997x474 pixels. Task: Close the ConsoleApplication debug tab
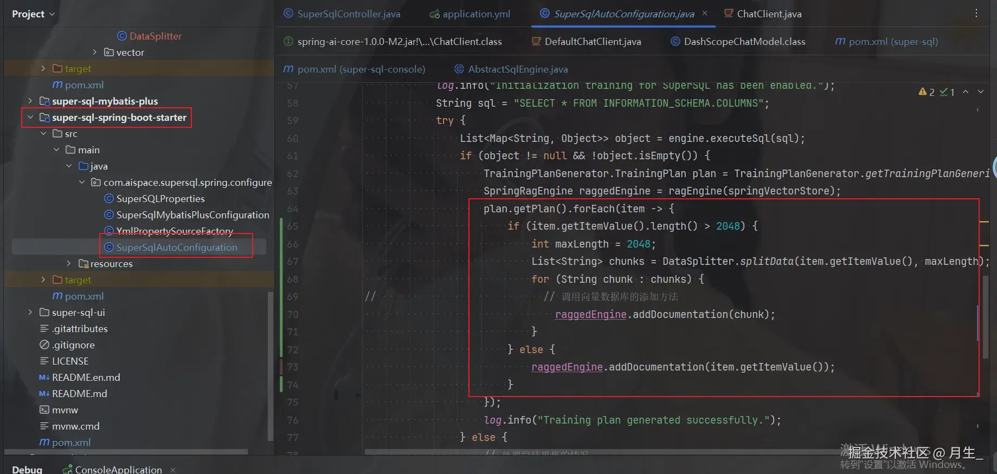173,470
